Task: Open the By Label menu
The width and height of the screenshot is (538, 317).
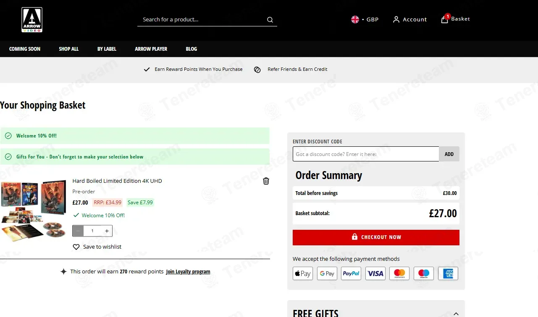Action: pyautogui.click(x=107, y=49)
